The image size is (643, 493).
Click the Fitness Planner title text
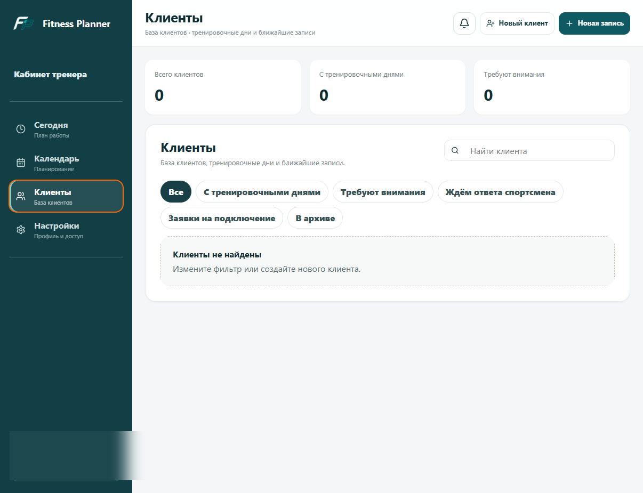(x=77, y=23)
